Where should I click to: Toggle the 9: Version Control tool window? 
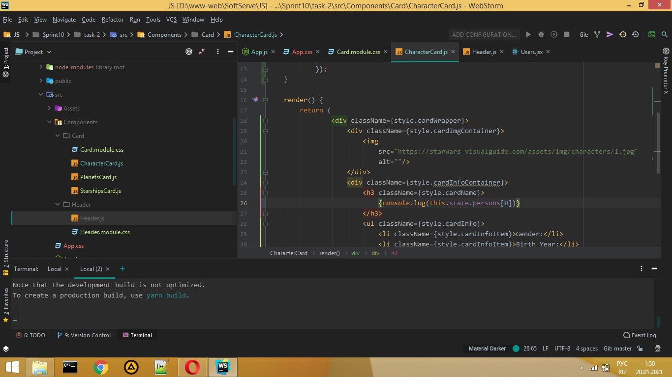click(84, 335)
